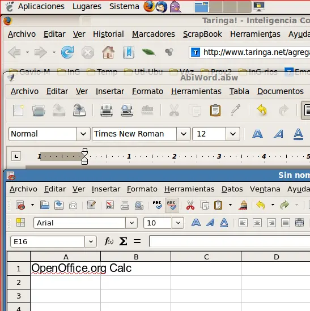Toggle underline in AbiWord

[298, 134]
